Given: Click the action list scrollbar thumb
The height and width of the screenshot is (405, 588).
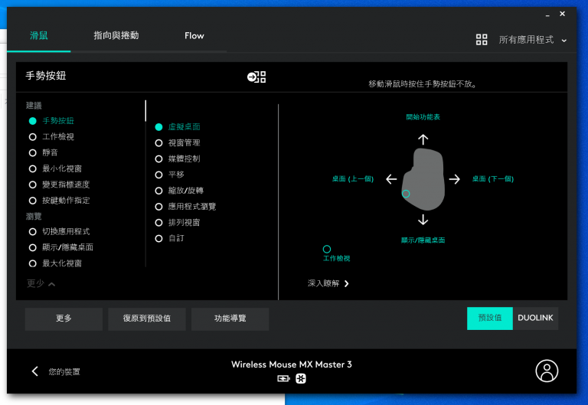Looking at the screenshot, I should [x=145, y=110].
